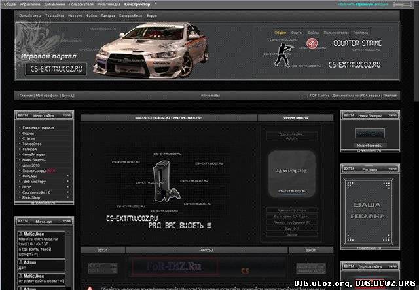
Task: Expand the Веб мастеру submenu arrow
Action: pos(67,182)
